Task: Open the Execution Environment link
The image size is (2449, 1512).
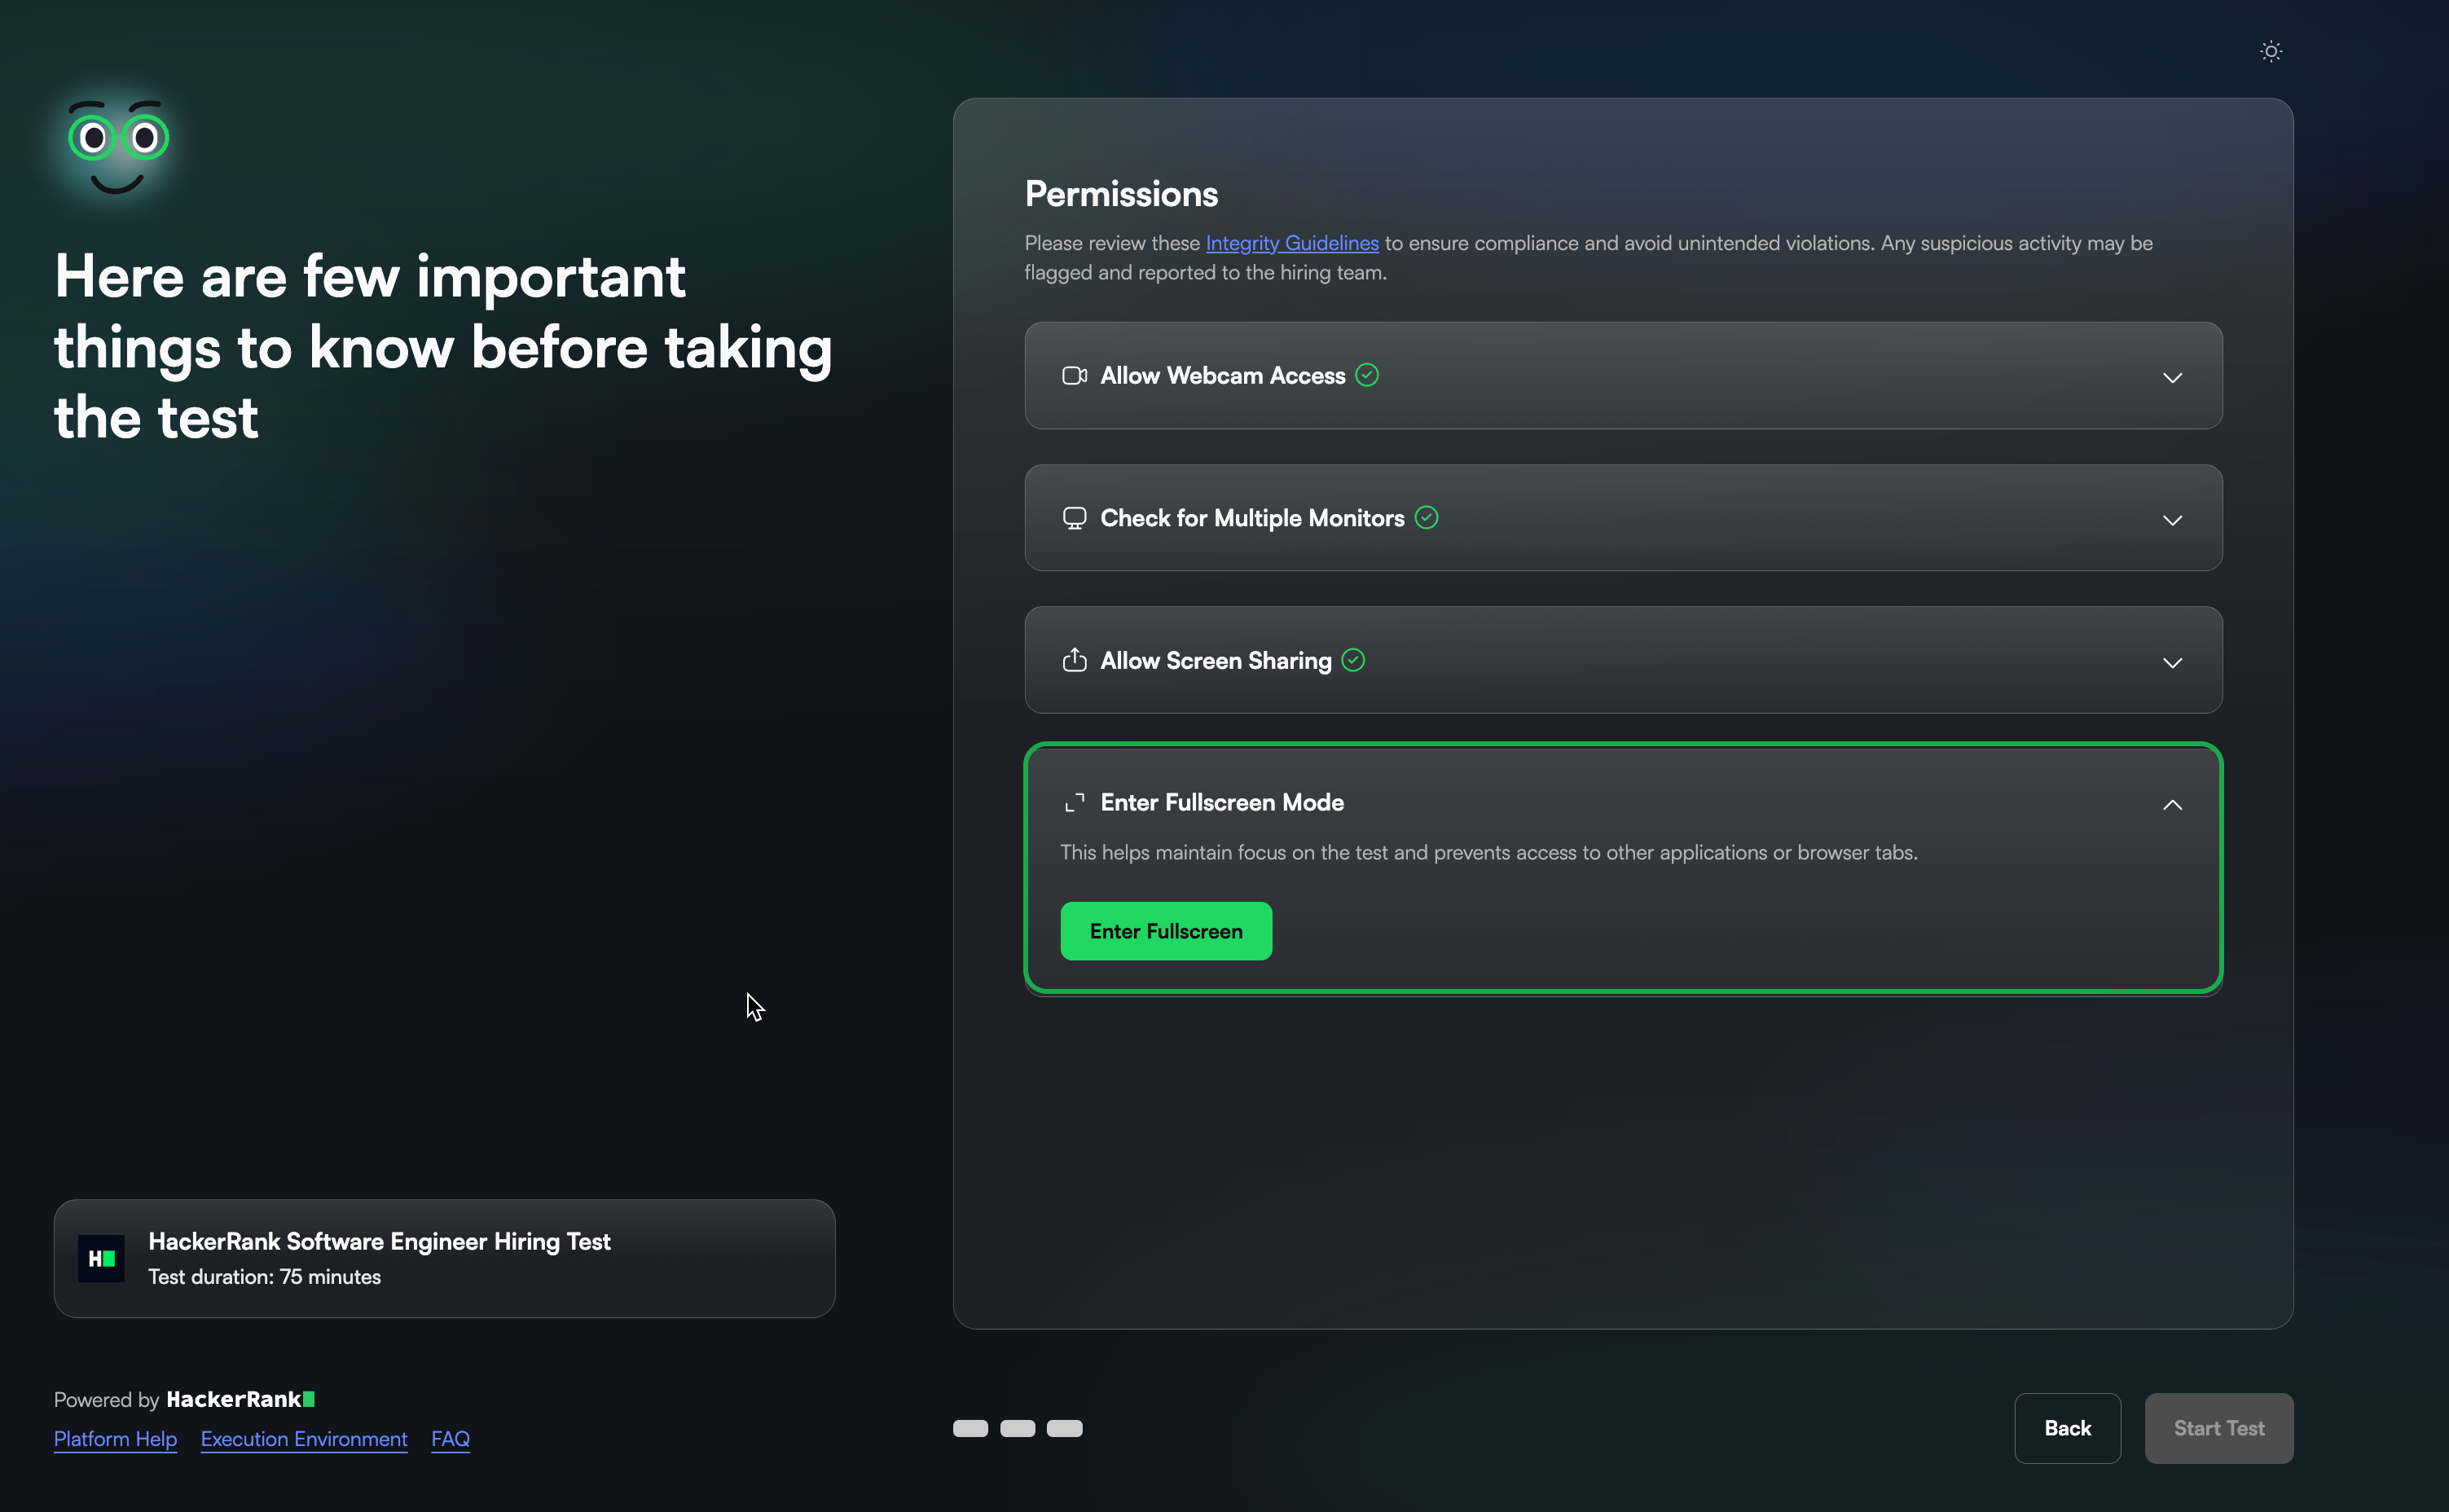Action: tap(304, 1438)
